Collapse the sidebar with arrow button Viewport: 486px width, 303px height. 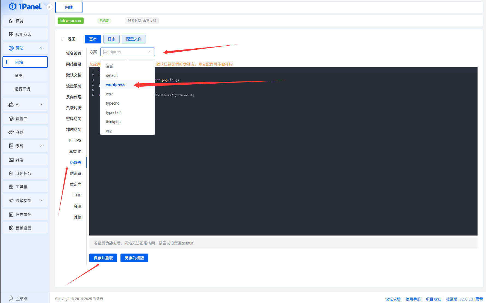coord(50,7)
